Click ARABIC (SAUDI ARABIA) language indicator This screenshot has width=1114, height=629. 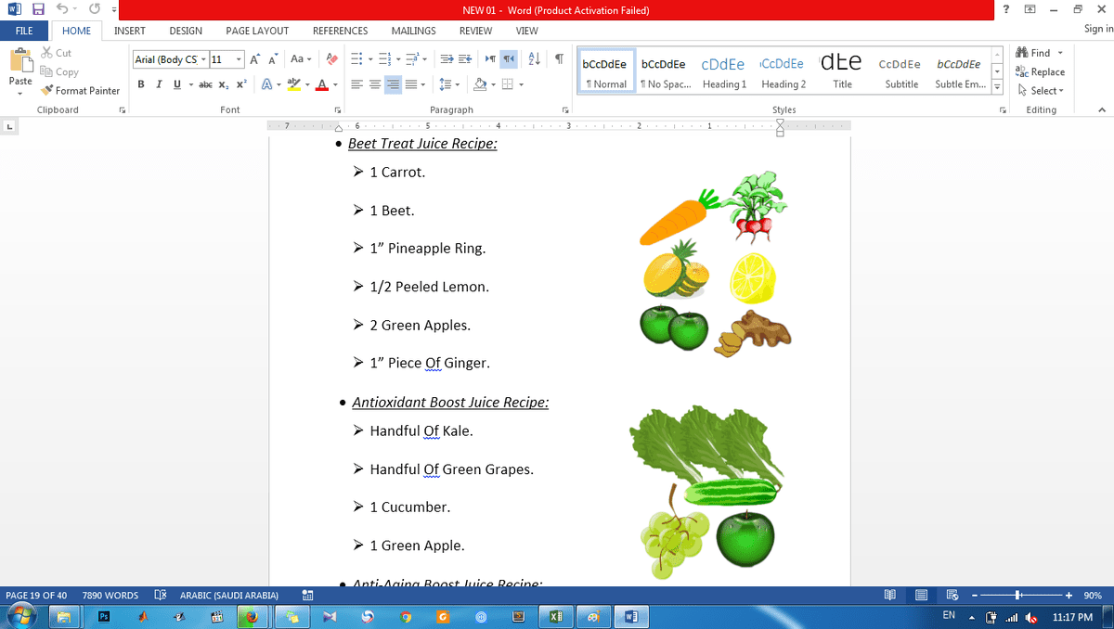pos(228,596)
